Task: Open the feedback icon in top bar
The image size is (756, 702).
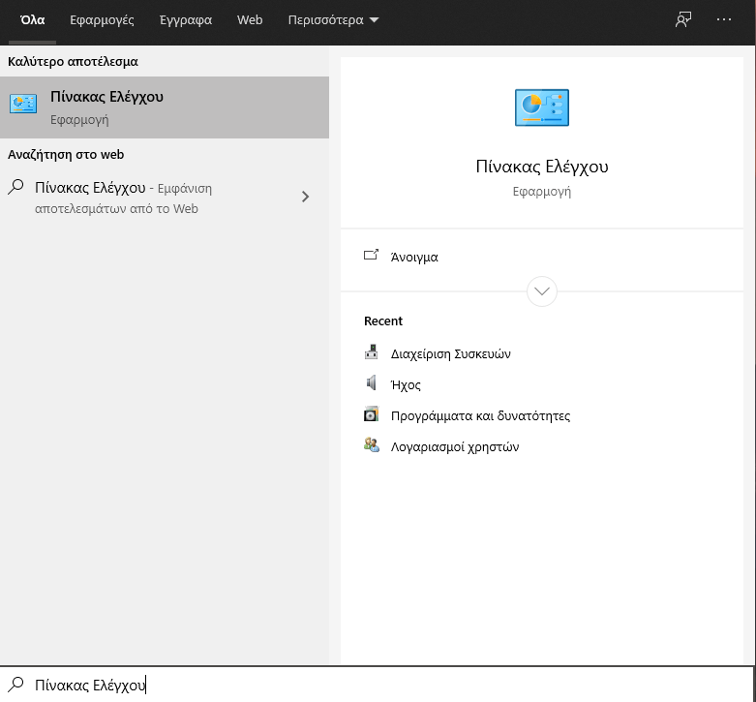Action: tap(683, 19)
